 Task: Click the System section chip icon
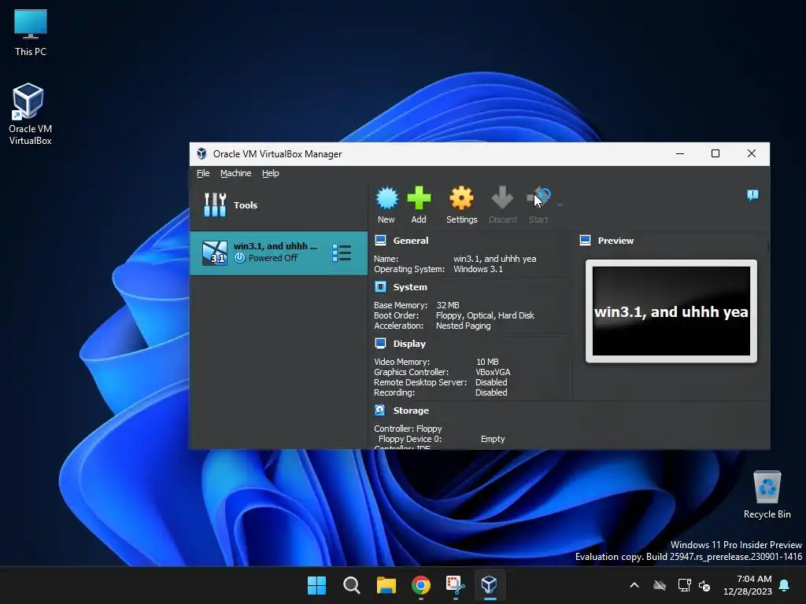click(380, 286)
